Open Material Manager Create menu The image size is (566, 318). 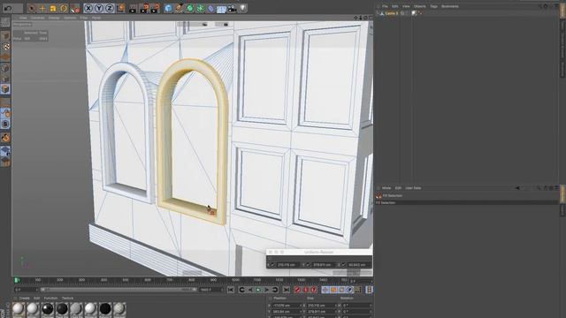24,299
